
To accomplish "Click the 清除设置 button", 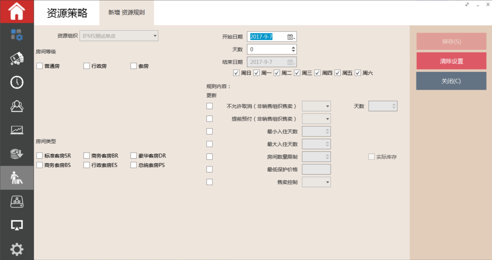I will [451, 61].
